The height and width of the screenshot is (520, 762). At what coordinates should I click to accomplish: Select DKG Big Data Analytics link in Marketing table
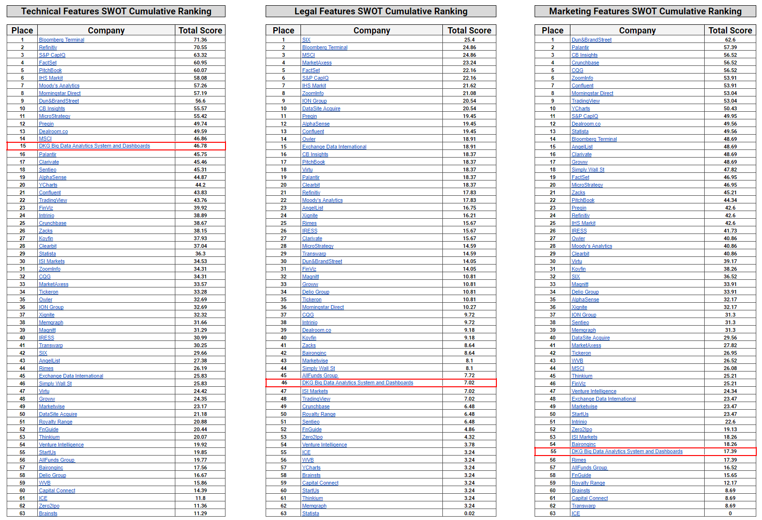[x=627, y=452]
